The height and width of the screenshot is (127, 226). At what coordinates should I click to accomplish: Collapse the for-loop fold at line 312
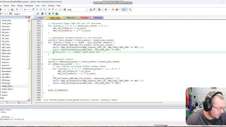(x=42, y=26)
